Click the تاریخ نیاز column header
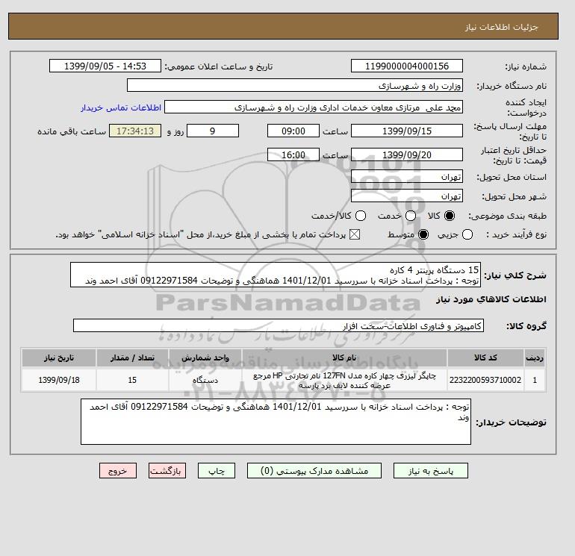 coord(59,357)
